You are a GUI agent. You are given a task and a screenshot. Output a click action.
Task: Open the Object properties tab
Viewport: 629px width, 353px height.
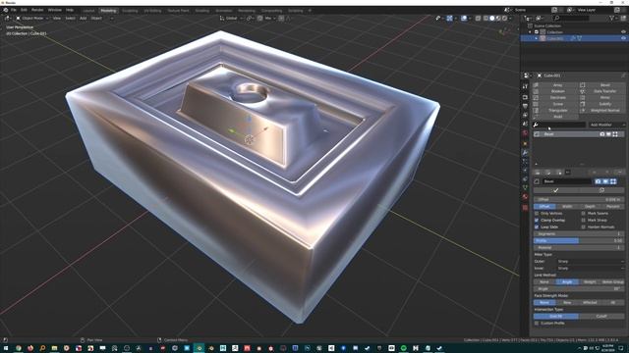coord(525,143)
